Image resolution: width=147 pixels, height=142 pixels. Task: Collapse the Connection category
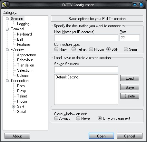[x=7, y=81]
